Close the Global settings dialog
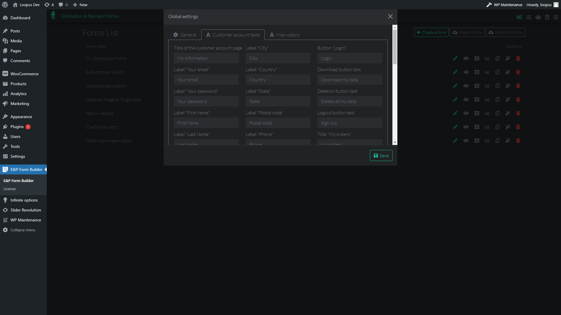 390,17
